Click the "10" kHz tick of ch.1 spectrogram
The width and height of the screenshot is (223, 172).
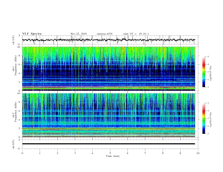[19, 47]
